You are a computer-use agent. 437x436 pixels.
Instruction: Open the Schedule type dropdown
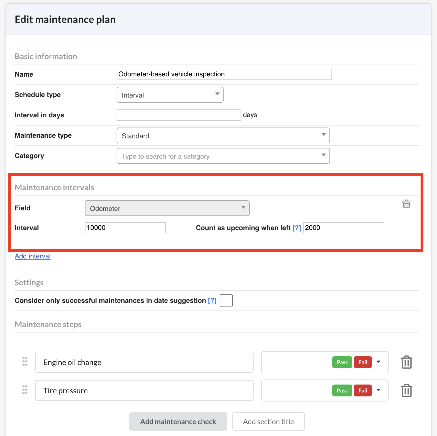click(x=170, y=95)
